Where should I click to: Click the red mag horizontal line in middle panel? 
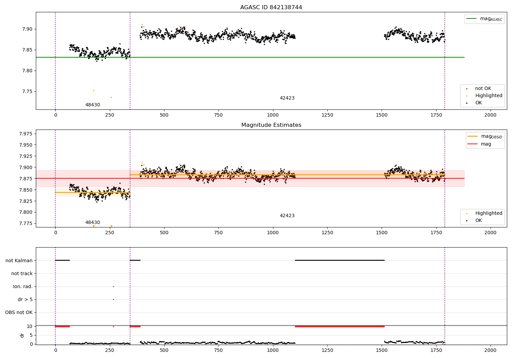pos(250,178)
